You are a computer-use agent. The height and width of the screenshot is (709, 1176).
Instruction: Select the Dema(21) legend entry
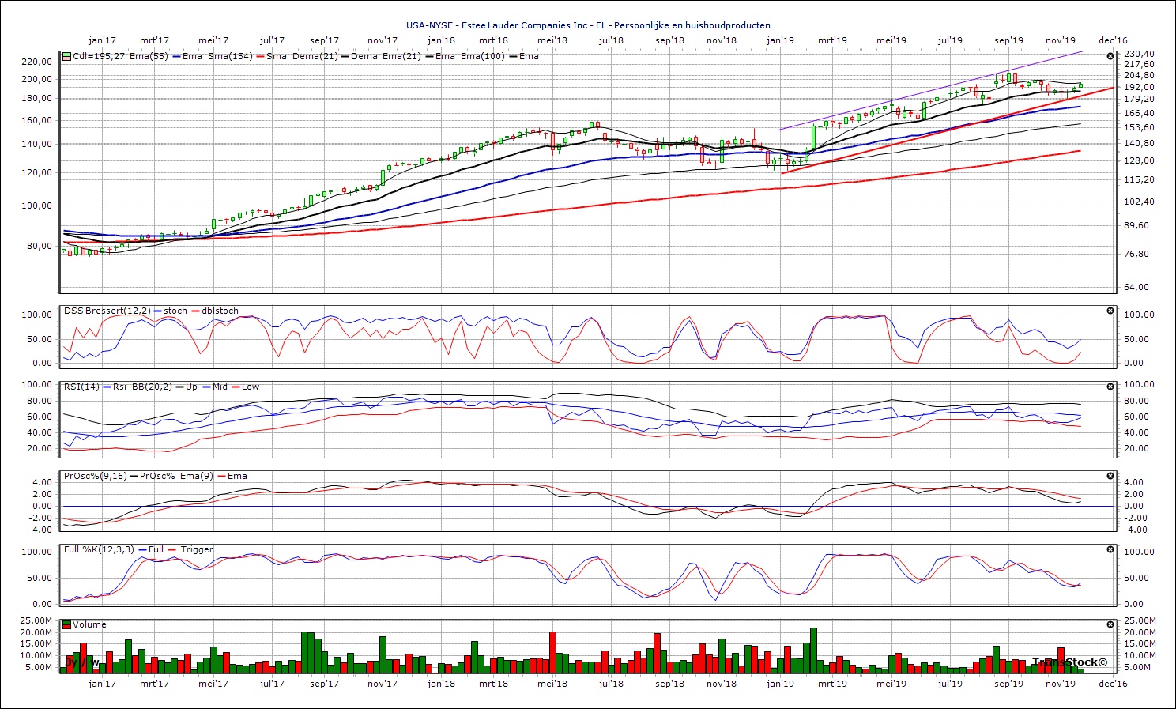[315, 56]
